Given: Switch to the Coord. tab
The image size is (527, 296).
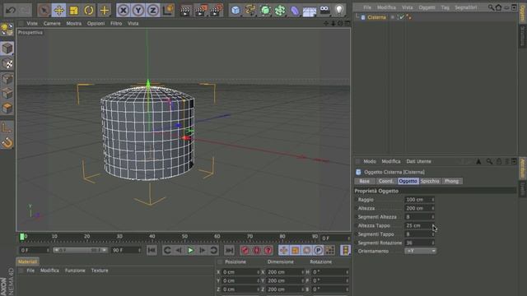Looking at the screenshot, I should [386, 181].
